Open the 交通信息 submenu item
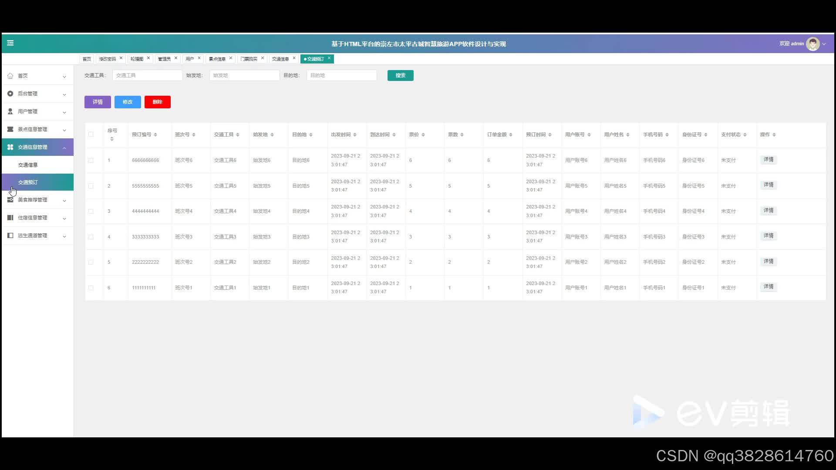Screen dimensions: 836x470 [x=28, y=165]
